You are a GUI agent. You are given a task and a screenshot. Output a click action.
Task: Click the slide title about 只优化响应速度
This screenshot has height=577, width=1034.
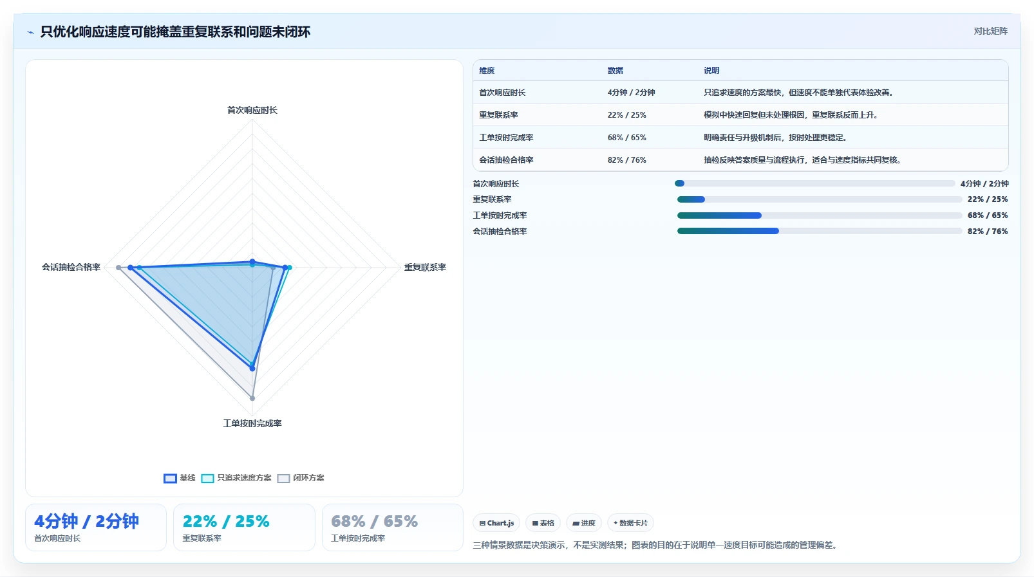click(175, 32)
